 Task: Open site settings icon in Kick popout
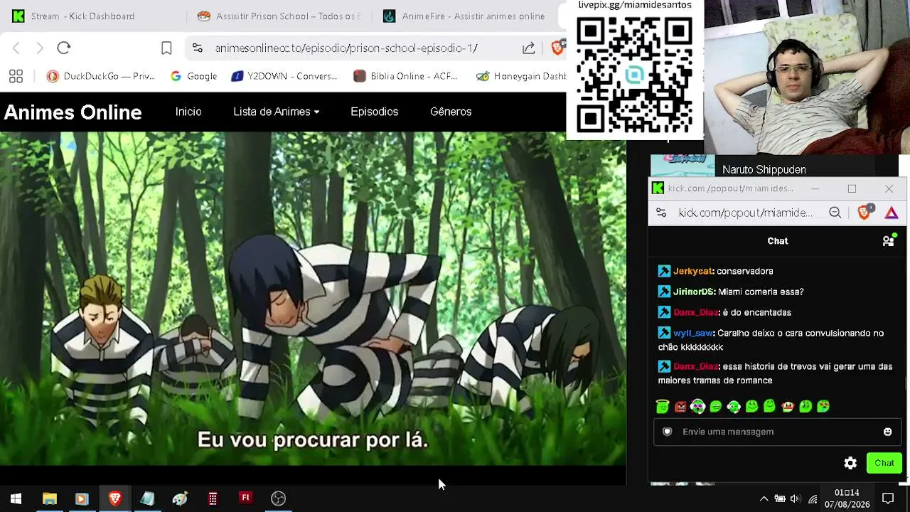click(661, 213)
